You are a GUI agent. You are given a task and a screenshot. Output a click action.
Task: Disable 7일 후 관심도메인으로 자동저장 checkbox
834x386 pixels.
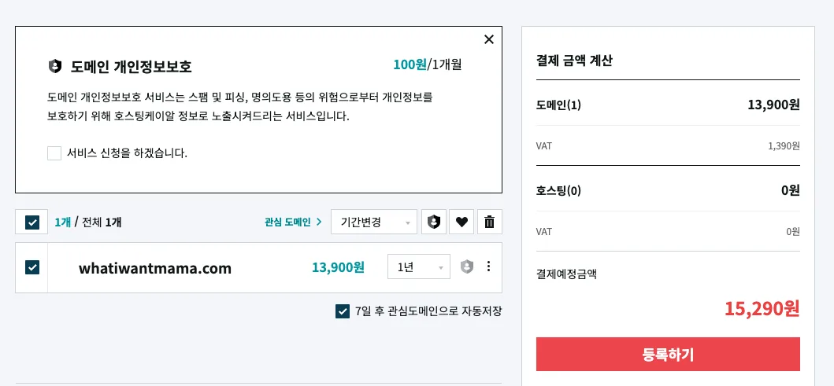coord(343,311)
